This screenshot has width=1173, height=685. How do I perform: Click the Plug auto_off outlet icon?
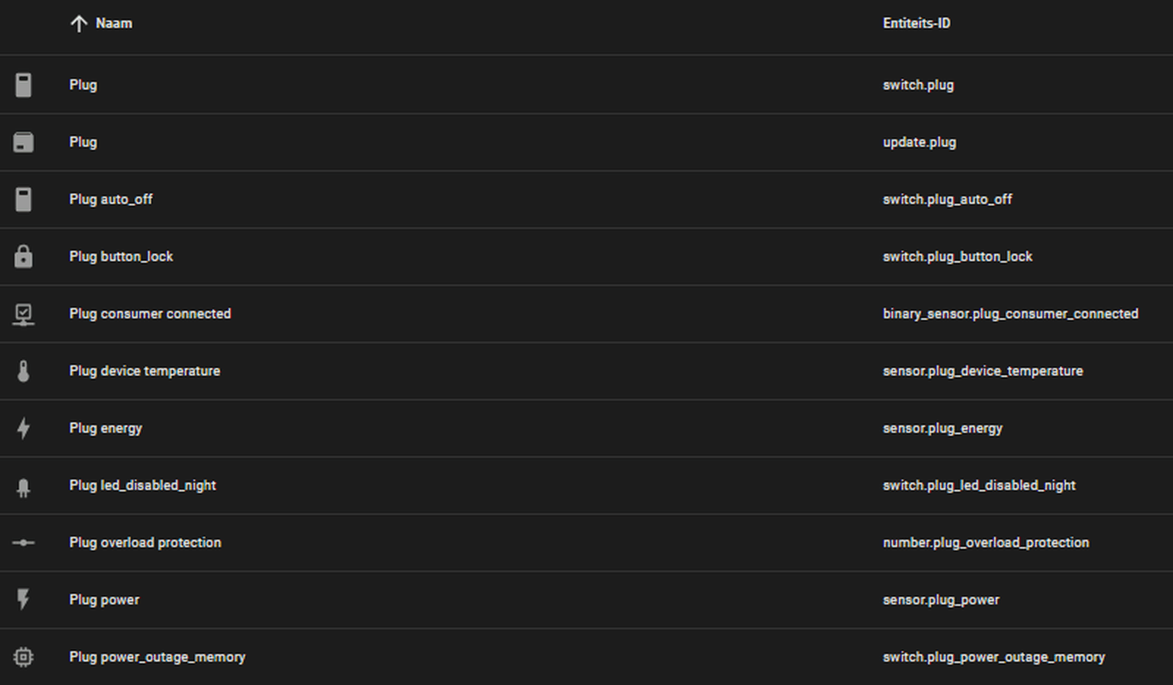[x=23, y=200]
